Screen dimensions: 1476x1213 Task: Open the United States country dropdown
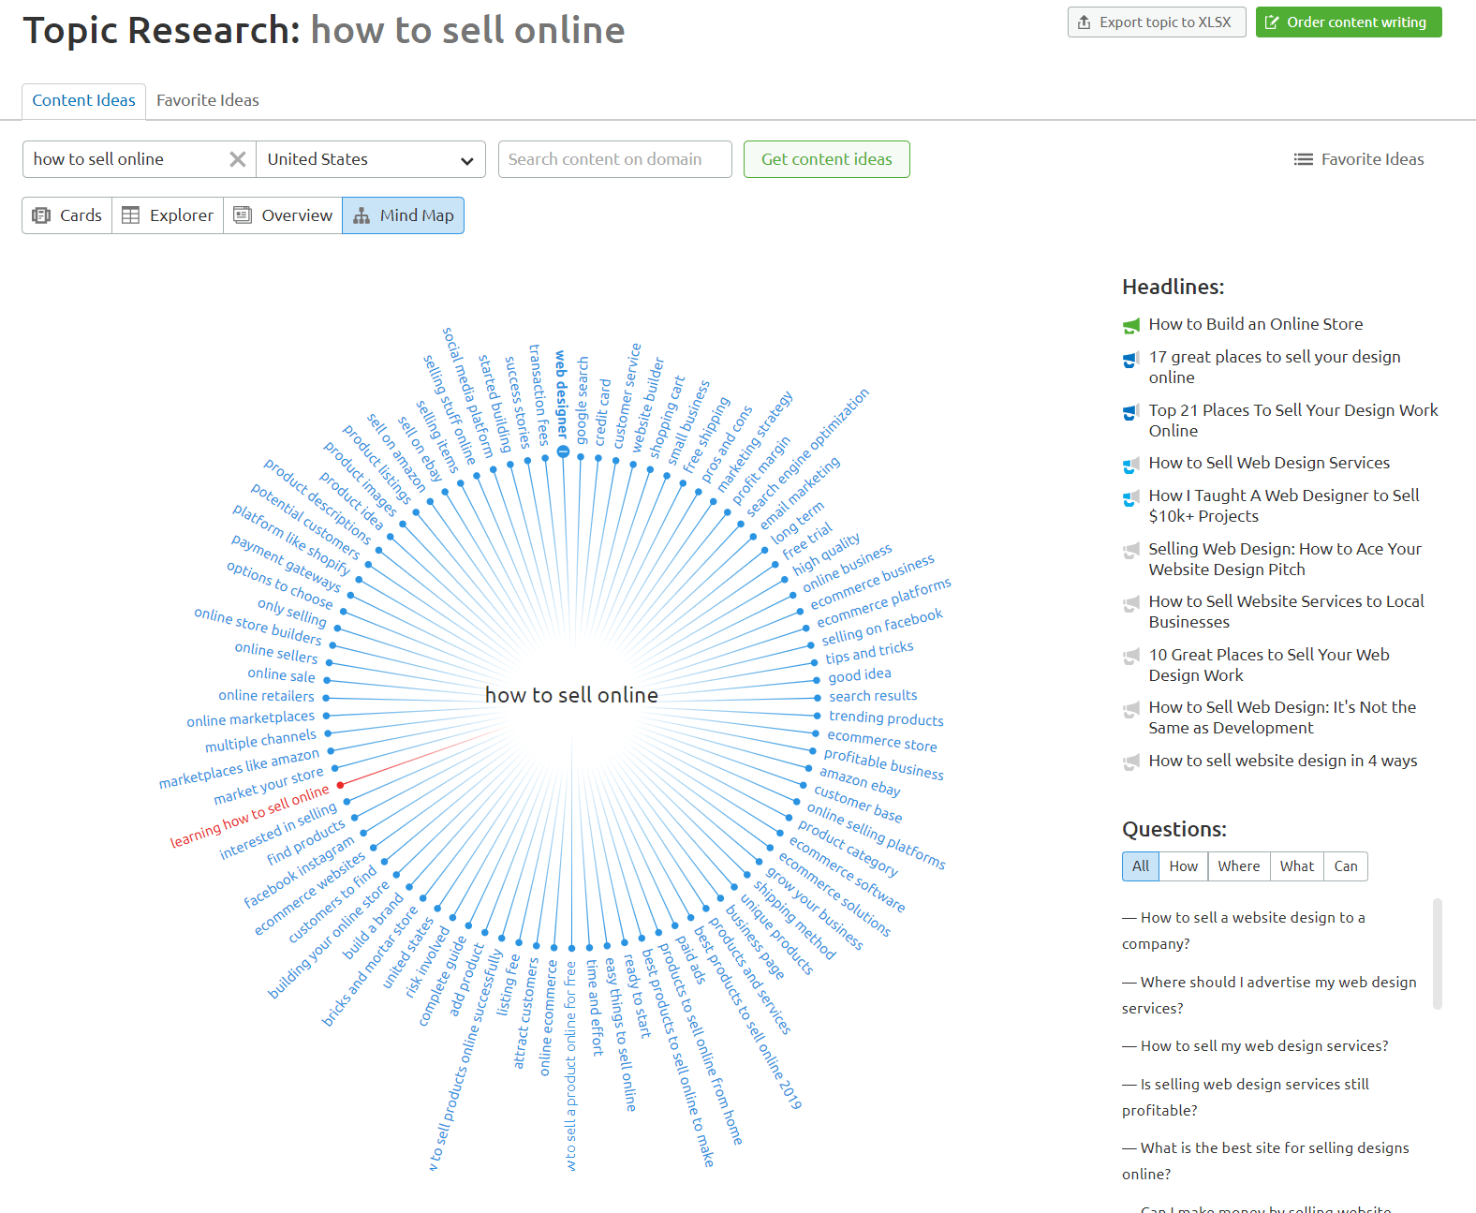pos(371,159)
